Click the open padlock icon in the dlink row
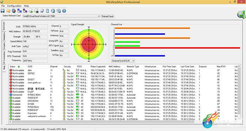The width and height of the screenshot is (246, 131). [64, 70]
